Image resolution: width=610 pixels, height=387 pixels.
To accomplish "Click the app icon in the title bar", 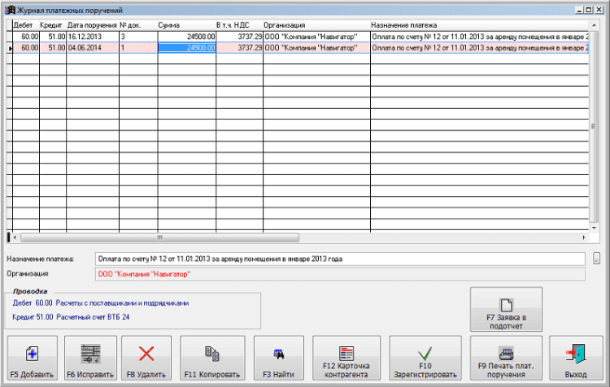I will [10, 10].
